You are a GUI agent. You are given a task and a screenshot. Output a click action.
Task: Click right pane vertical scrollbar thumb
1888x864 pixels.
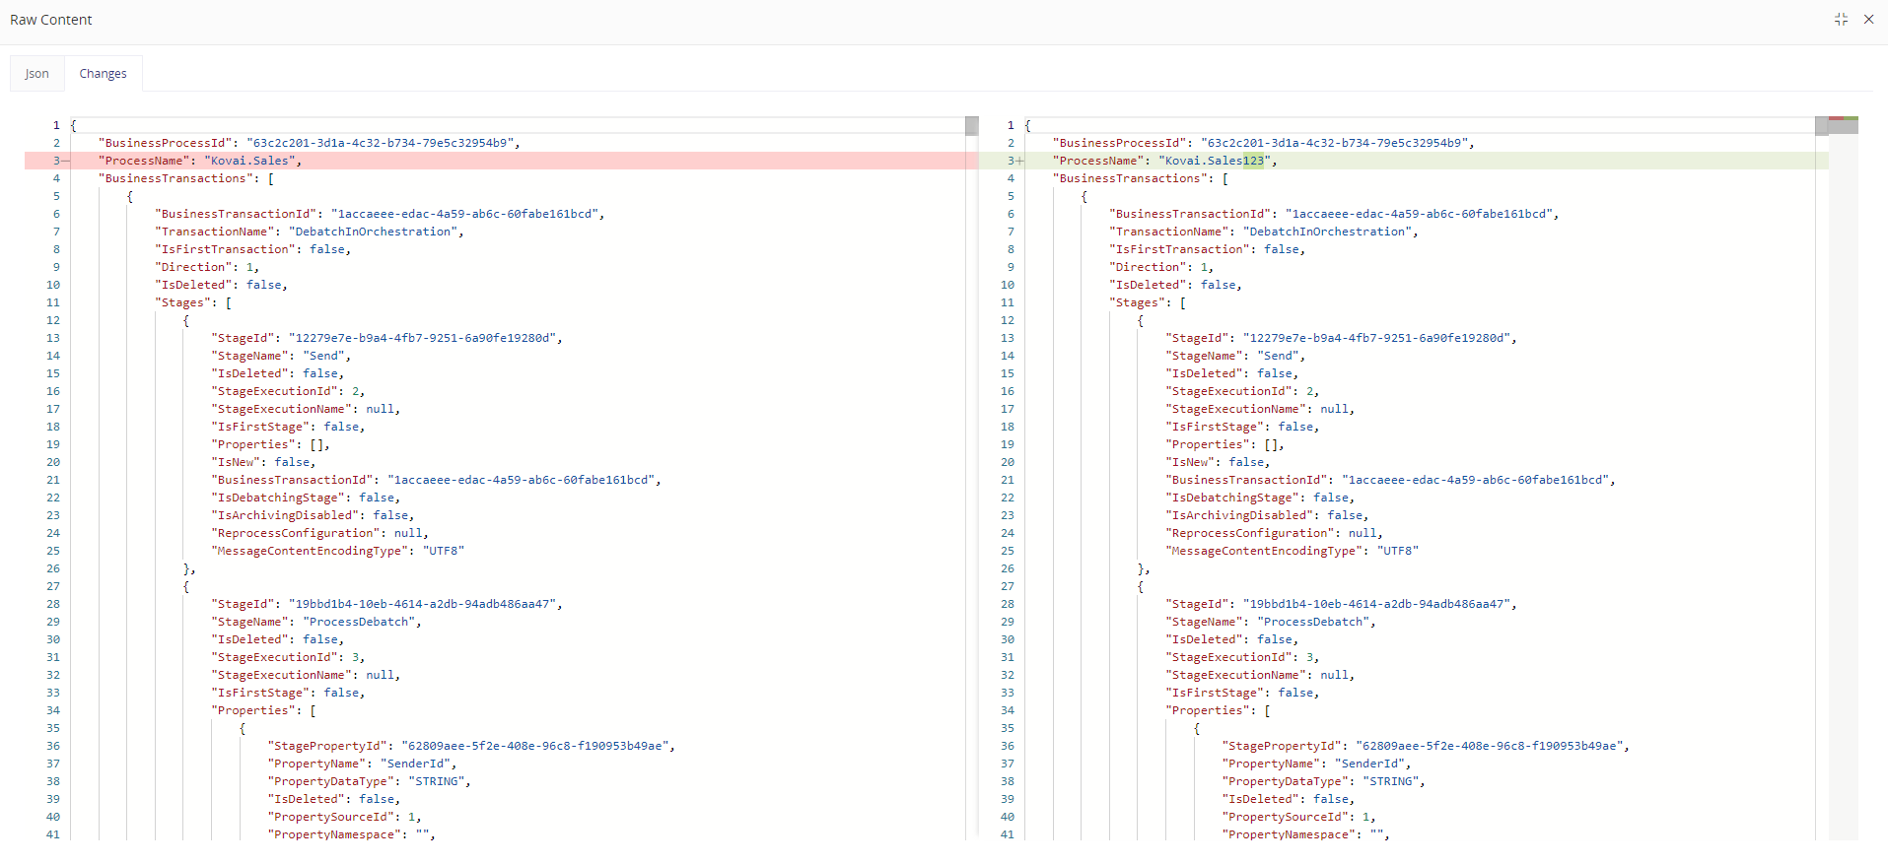click(x=1821, y=126)
